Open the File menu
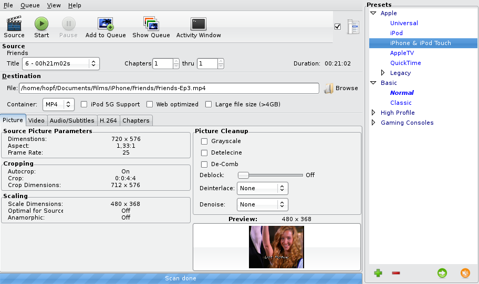 coord(8,5)
